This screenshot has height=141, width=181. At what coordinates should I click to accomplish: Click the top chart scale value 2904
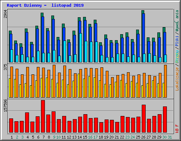pyautogui.click(x=5, y=14)
